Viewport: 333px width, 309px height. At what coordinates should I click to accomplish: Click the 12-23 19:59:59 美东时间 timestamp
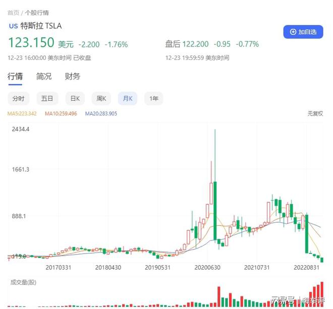[197, 58]
